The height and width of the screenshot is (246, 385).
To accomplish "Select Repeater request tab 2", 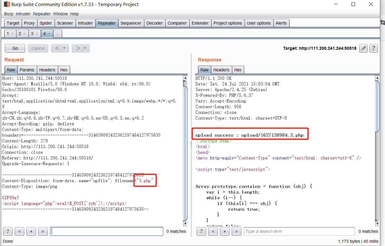I will (x=20, y=34).
